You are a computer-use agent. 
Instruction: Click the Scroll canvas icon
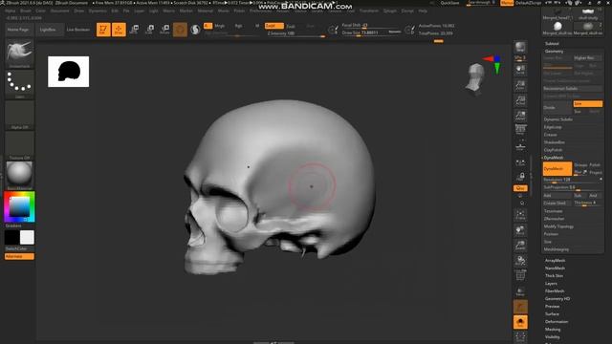tap(520, 70)
